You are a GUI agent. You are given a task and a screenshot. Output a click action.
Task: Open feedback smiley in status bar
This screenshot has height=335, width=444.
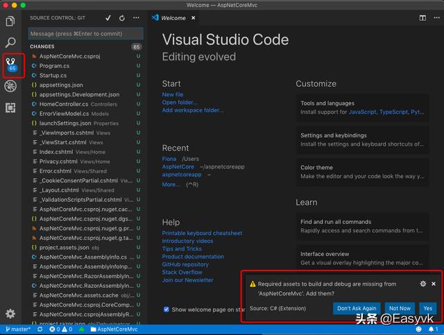click(x=418, y=329)
